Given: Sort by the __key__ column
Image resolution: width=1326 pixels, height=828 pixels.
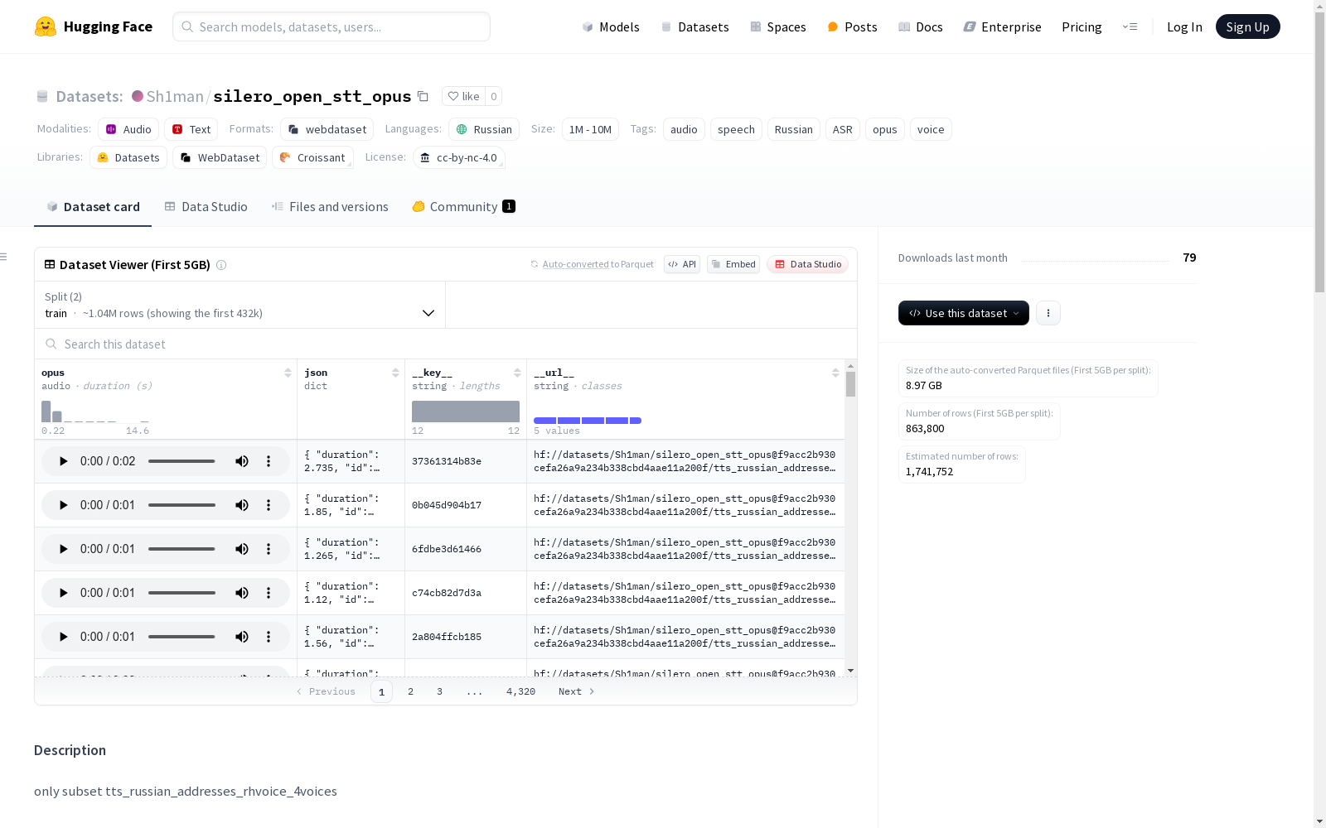Looking at the screenshot, I should point(517,373).
